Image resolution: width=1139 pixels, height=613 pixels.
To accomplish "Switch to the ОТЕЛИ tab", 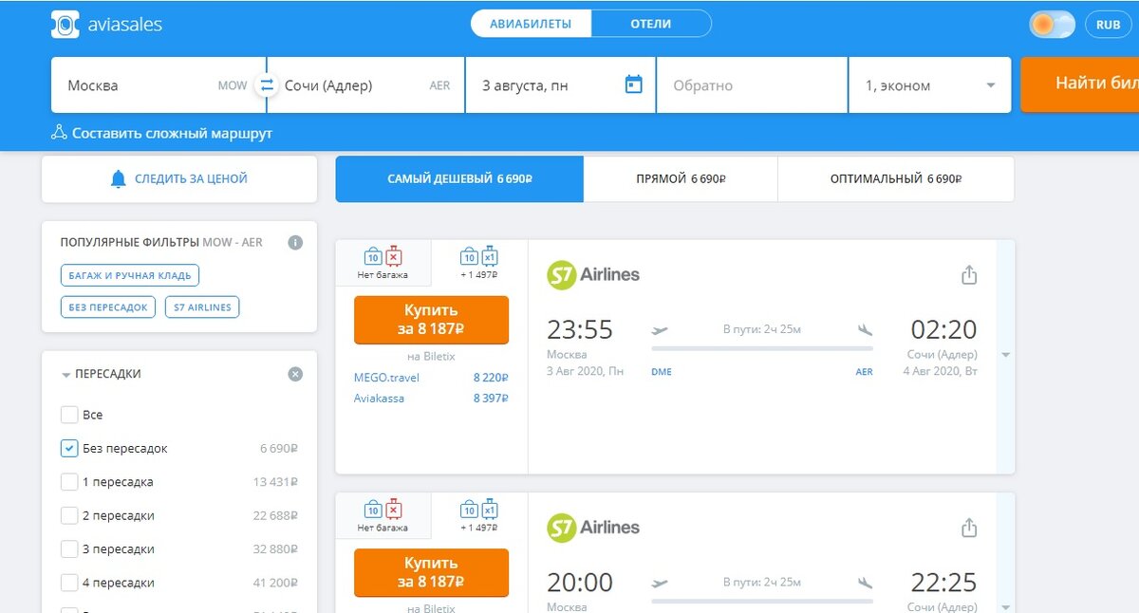I will click(x=649, y=23).
